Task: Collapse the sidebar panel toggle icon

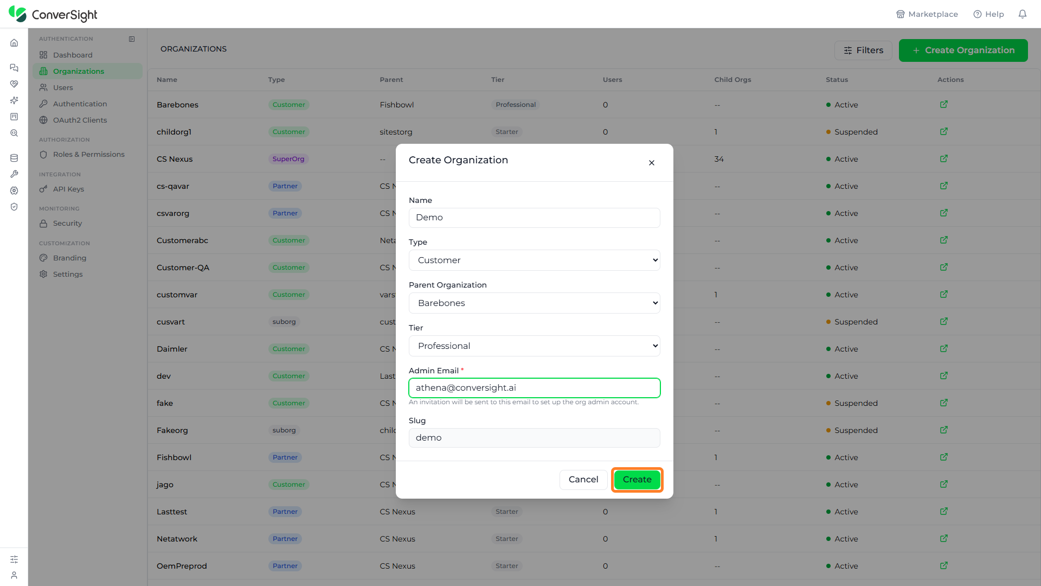Action: tap(132, 39)
